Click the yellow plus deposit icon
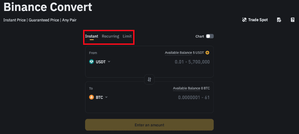 tap(208, 53)
